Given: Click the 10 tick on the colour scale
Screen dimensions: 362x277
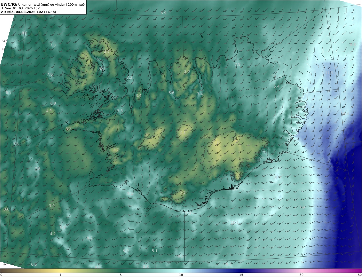Looking at the screenshot, I should [181, 275].
